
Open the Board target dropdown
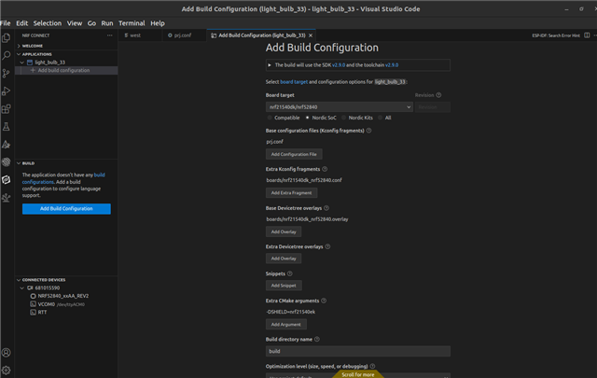339,107
